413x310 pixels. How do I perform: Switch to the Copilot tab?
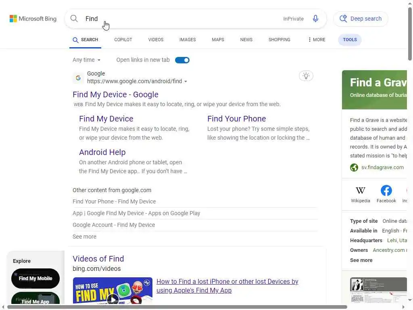click(123, 40)
